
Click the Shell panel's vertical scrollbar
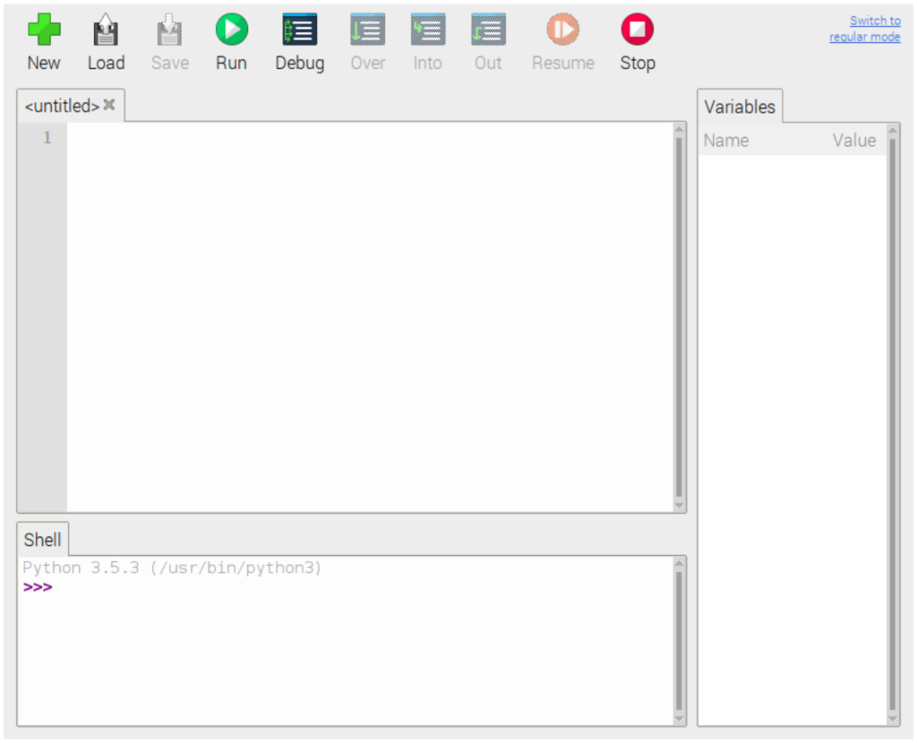pyautogui.click(x=679, y=641)
